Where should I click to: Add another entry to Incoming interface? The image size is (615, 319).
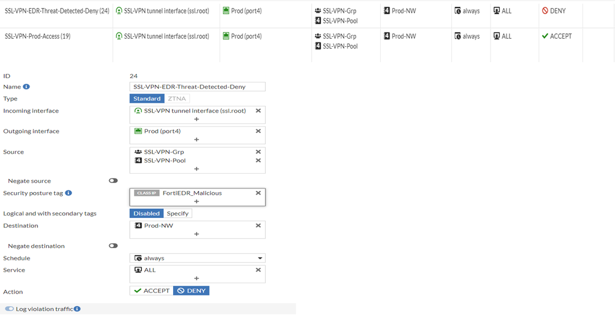[x=197, y=119]
